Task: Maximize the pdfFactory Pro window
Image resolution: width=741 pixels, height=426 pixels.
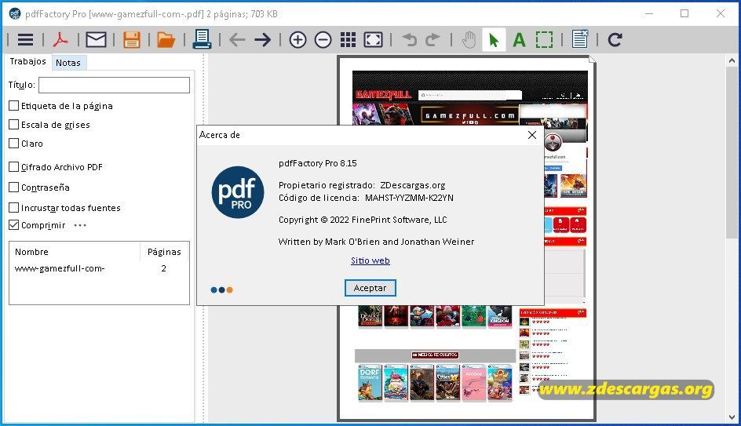Action: (x=684, y=13)
